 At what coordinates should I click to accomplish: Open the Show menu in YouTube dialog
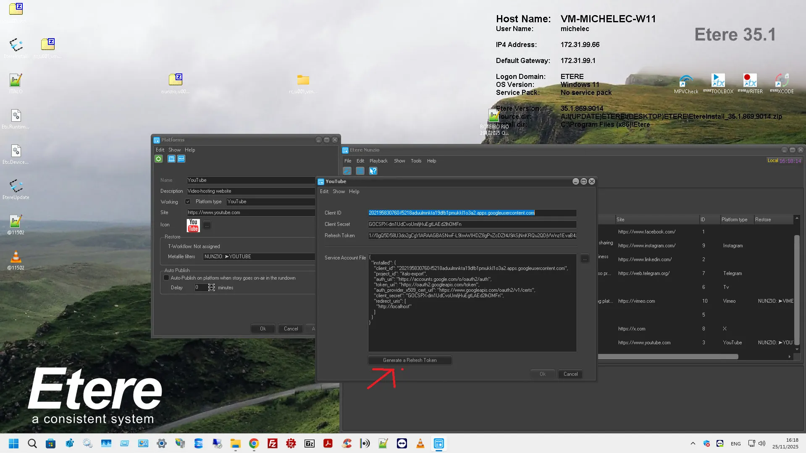click(x=339, y=191)
